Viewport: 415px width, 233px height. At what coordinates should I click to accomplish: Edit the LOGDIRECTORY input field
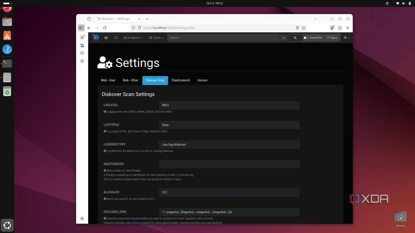[229, 145]
